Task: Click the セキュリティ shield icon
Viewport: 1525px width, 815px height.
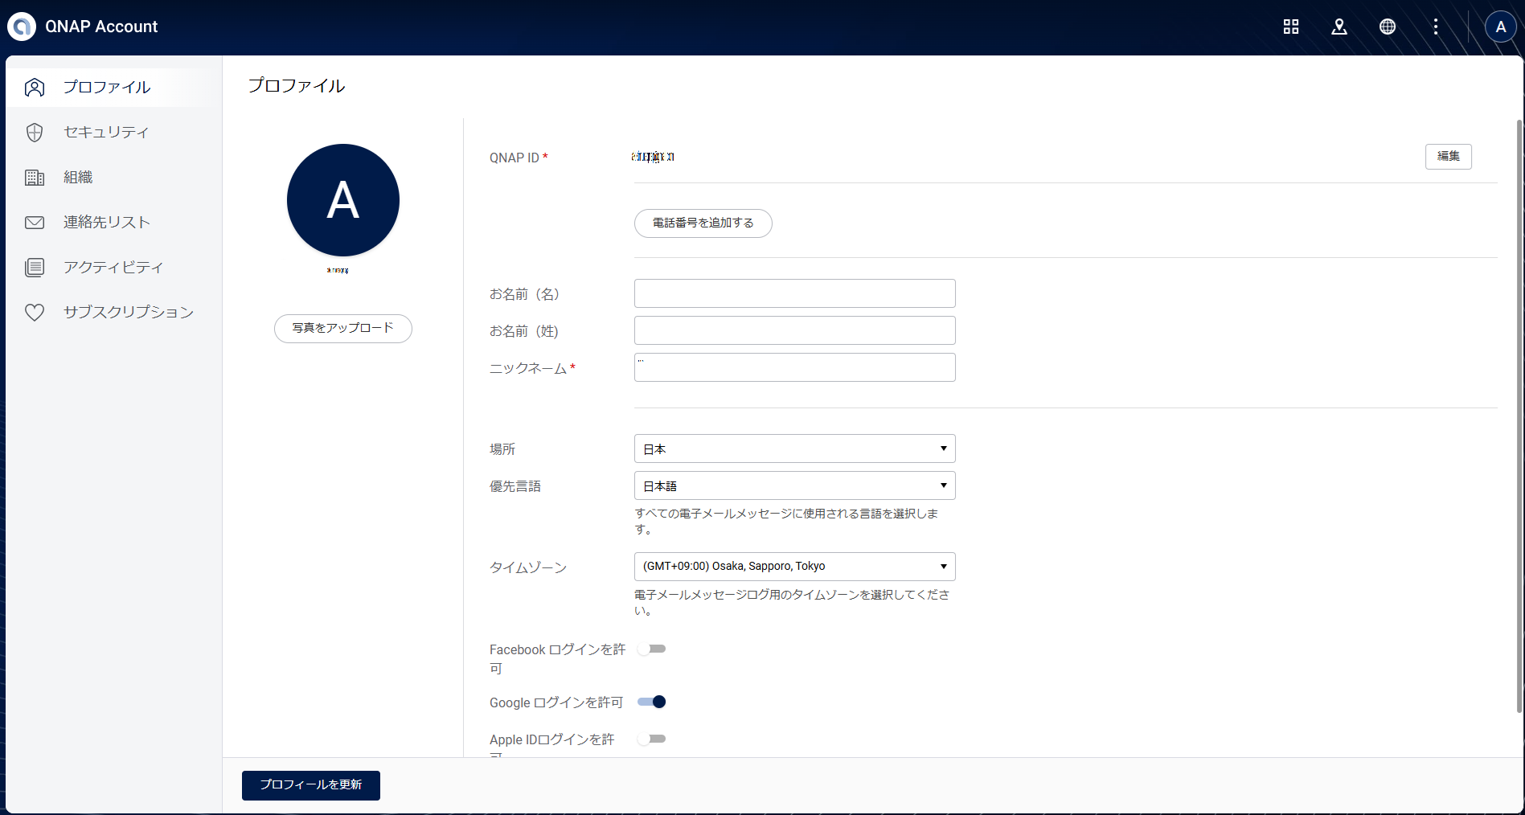Action: click(35, 132)
